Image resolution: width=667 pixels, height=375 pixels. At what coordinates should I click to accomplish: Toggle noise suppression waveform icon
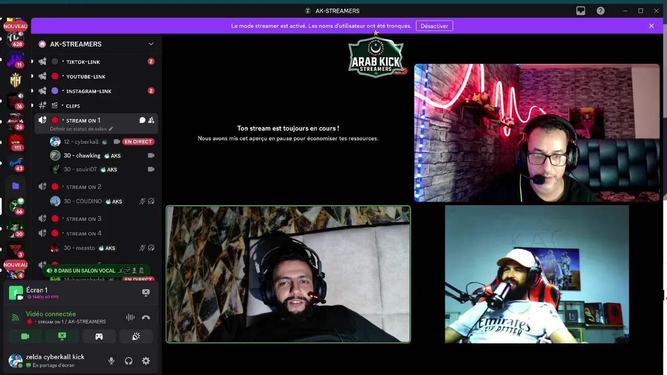(x=130, y=317)
